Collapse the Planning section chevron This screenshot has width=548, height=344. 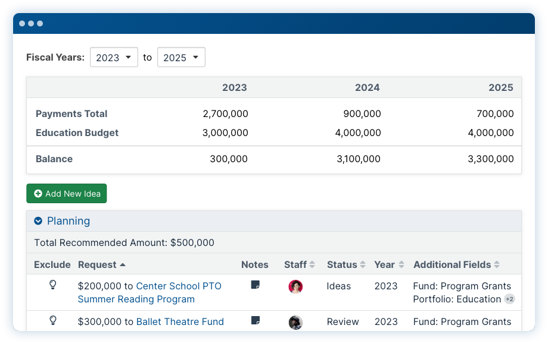[38, 221]
